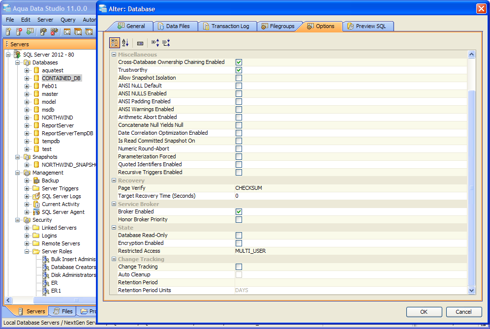Uncheck the Trustworthy checkbox
490x329 pixels.
tap(239, 70)
